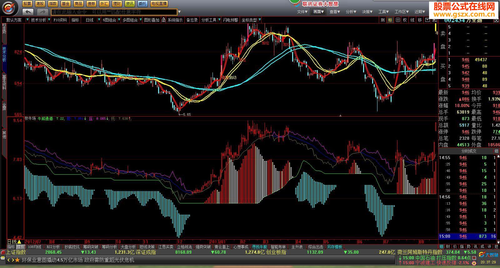Open the 日线 period dropdown arrow
This screenshot has width=500, height=268.
coord(99,20)
